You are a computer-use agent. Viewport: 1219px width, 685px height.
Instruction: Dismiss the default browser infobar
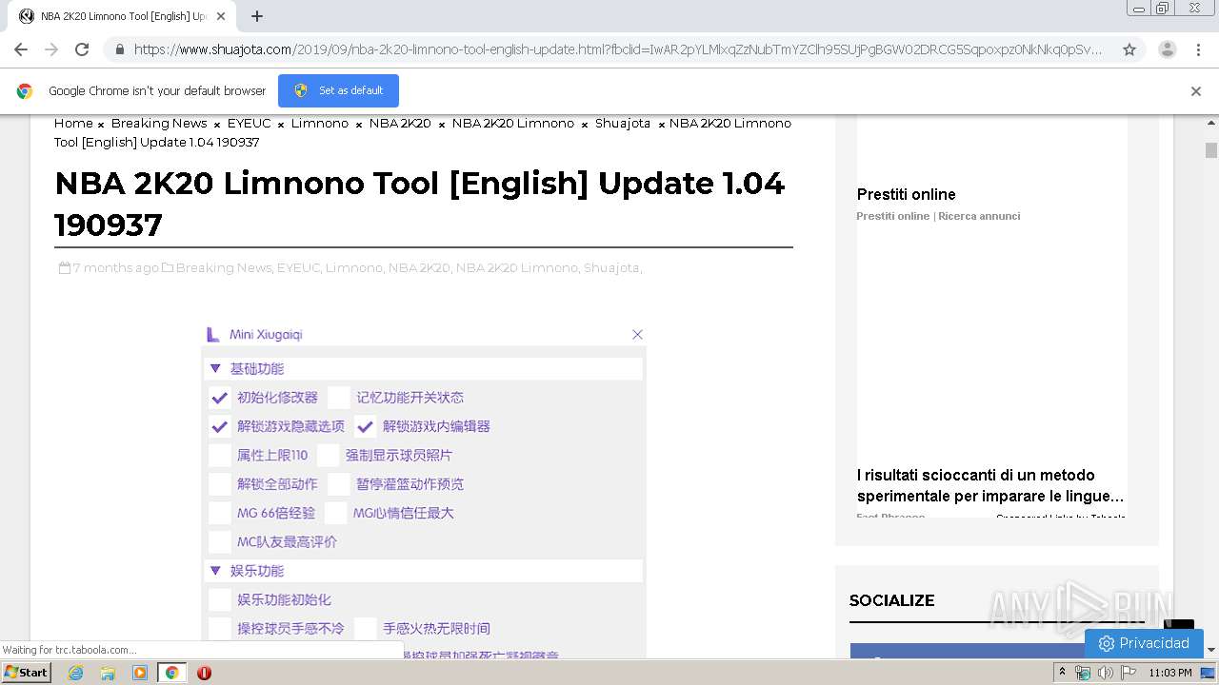click(x=1196, y=91)
